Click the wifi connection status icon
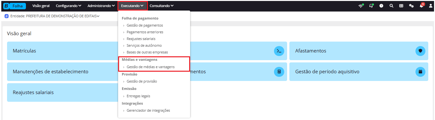The image size is (435, 120). pyautogui.click(x=361, y=6)
